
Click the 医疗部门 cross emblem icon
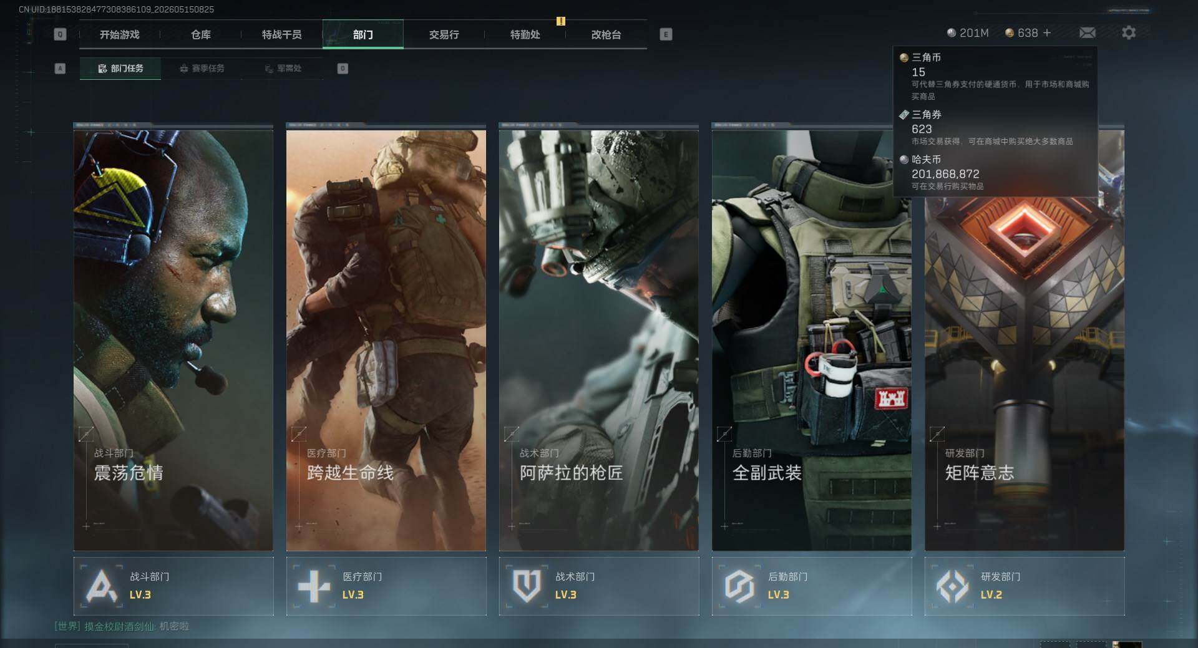(x=314, y=586)
